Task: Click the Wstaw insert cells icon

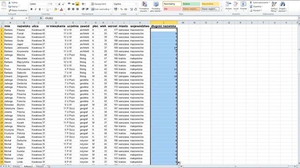Action: point(228,4)
